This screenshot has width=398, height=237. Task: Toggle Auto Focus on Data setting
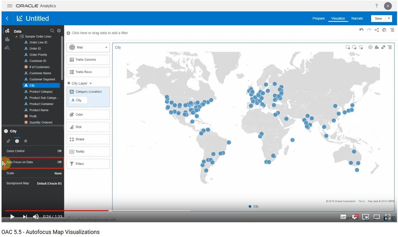pos(34,162)
